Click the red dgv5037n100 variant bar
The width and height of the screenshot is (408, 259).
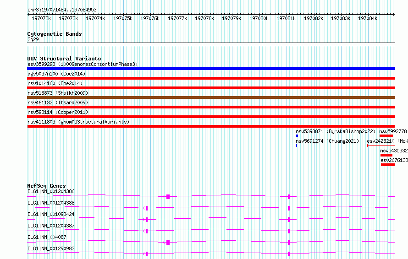coord(211,78)
